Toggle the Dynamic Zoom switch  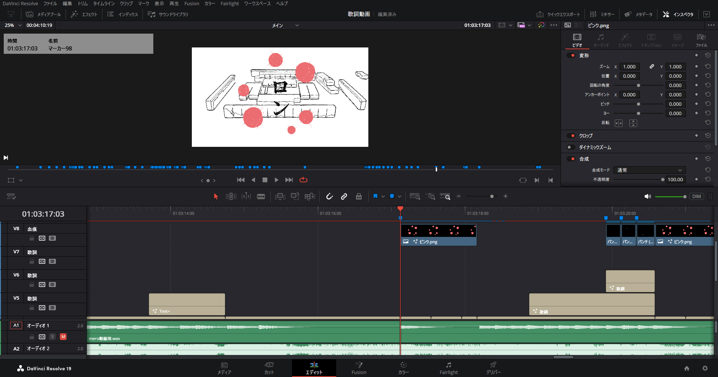[x=571, y=147]
